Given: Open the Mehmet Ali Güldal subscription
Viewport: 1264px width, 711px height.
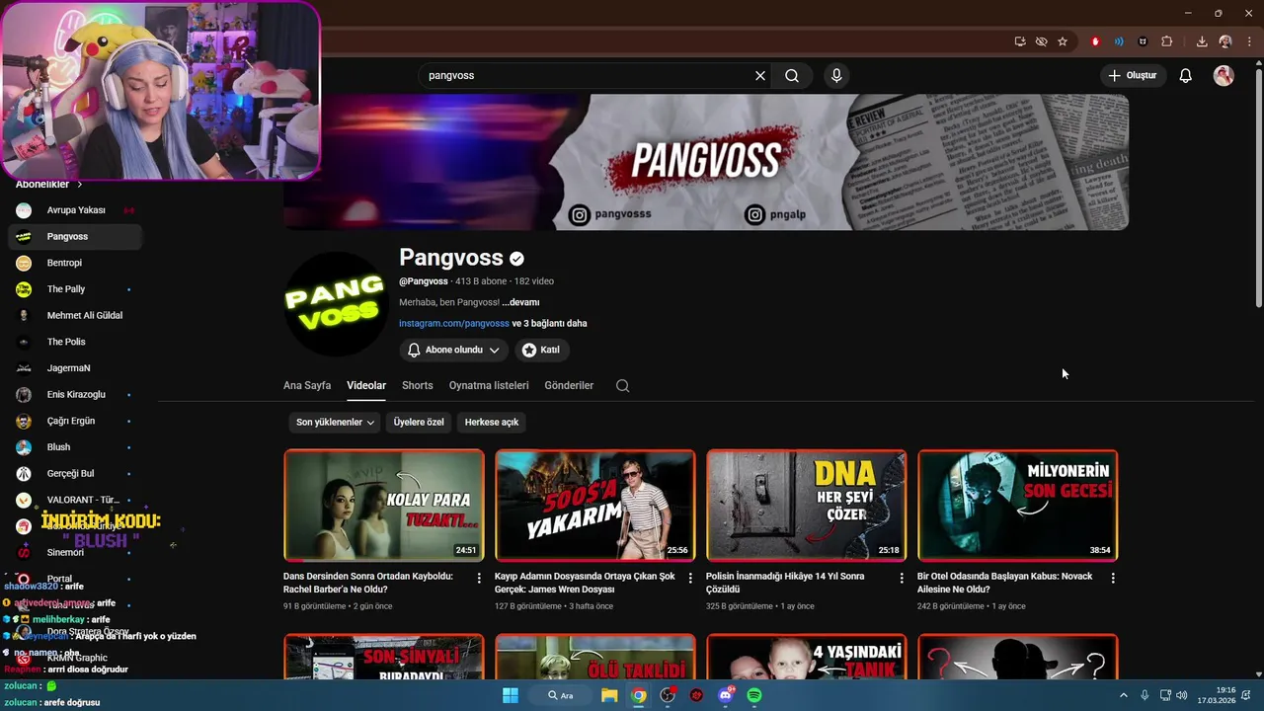Looking at the screenshot, I should [75, 315].
